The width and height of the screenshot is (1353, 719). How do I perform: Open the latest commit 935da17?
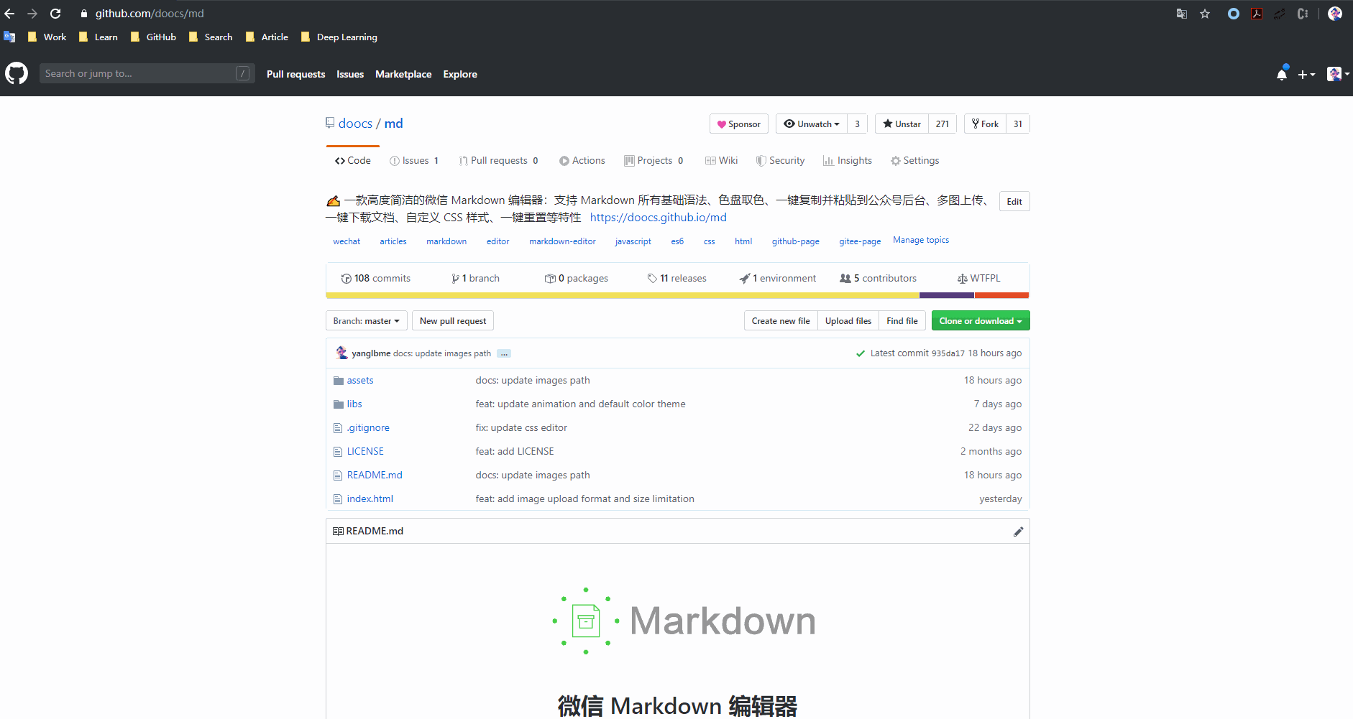coord(948,353)
